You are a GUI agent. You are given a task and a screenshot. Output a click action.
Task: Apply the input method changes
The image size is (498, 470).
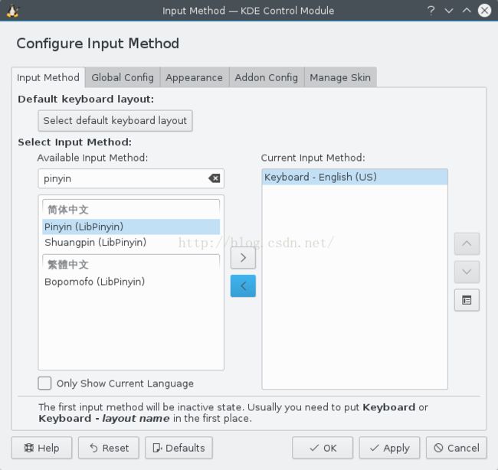click(x=389, y=448)
